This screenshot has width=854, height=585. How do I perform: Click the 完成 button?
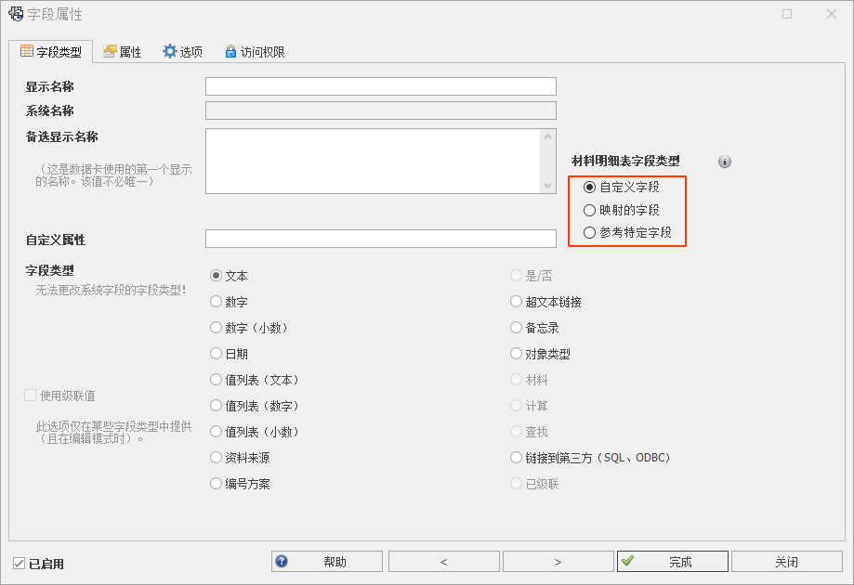tap(673, 562)
